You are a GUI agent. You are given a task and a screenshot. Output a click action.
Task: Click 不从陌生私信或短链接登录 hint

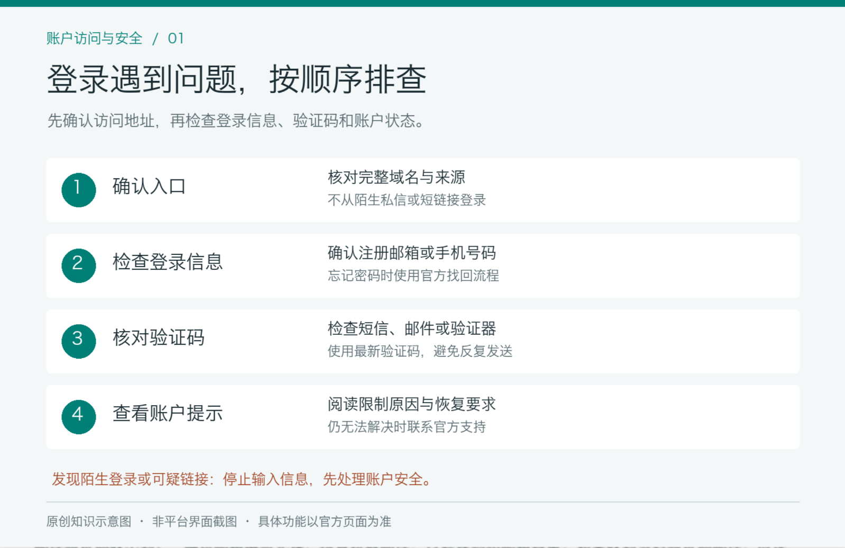pos(407,200)
